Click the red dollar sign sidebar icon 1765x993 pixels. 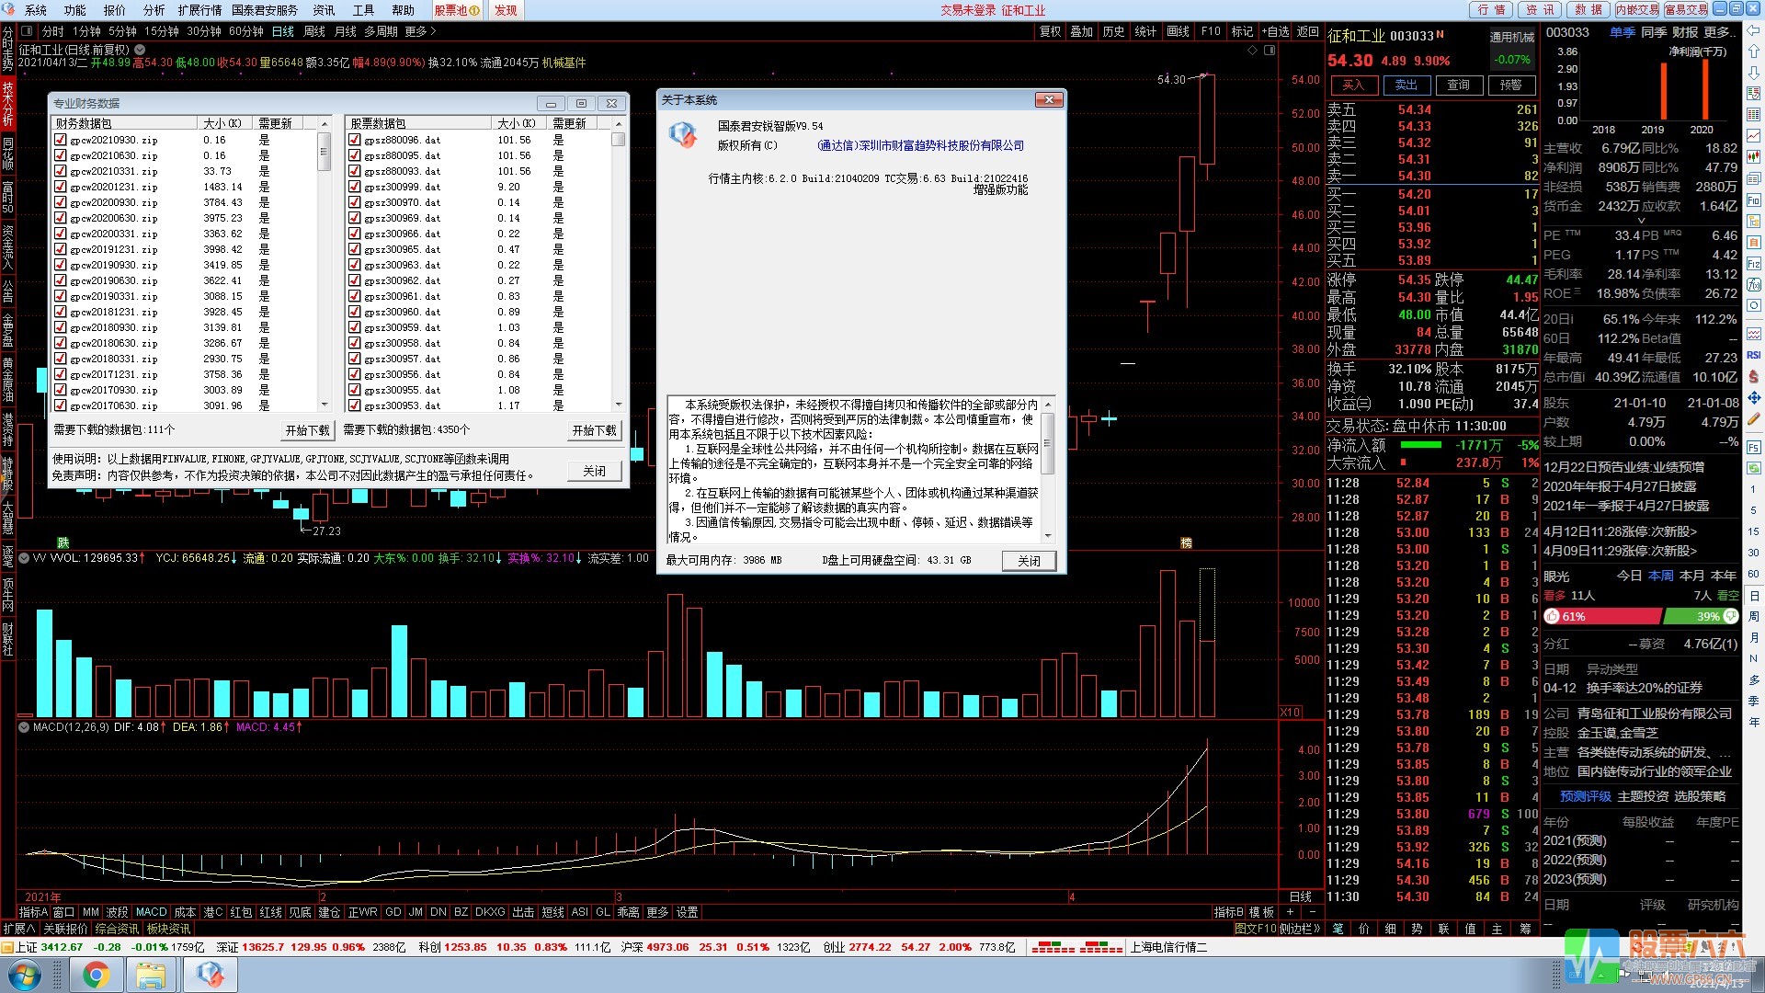pyautogui.click(x=1754, y=376)
